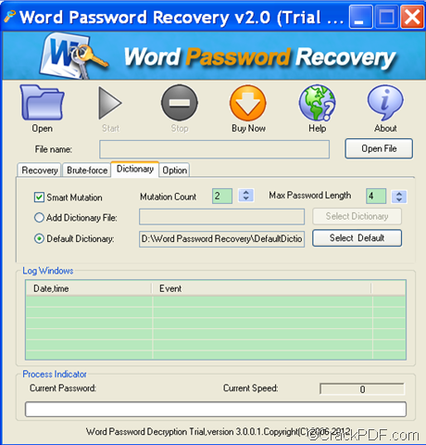Screen dimensions: 426x445
Task: Maximize the Word Password Recovery window
Action: 386,17
